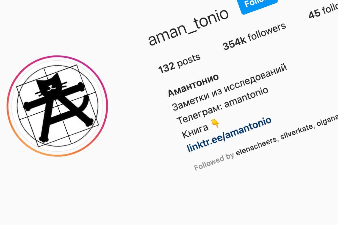This screenshot has height=225, width=338.
Task: Open the linktr.ee/amantonio link
Action: (x=229, y=134)
